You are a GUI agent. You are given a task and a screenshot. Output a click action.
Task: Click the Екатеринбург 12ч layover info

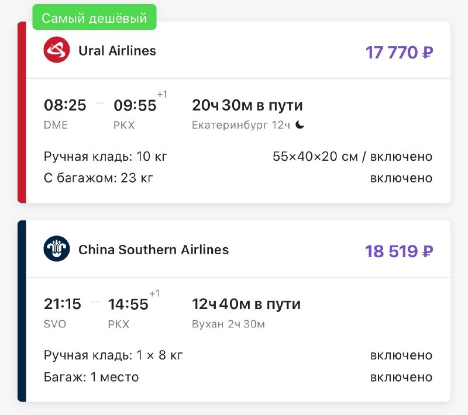click(242, 125)
